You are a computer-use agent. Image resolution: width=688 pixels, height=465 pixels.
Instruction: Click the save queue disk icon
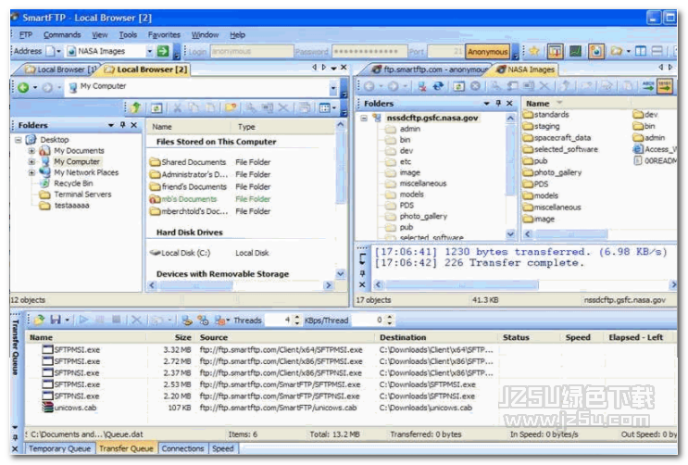(56, 320)
